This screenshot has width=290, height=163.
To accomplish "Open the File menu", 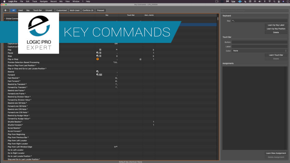I will (x=21, y=1).
